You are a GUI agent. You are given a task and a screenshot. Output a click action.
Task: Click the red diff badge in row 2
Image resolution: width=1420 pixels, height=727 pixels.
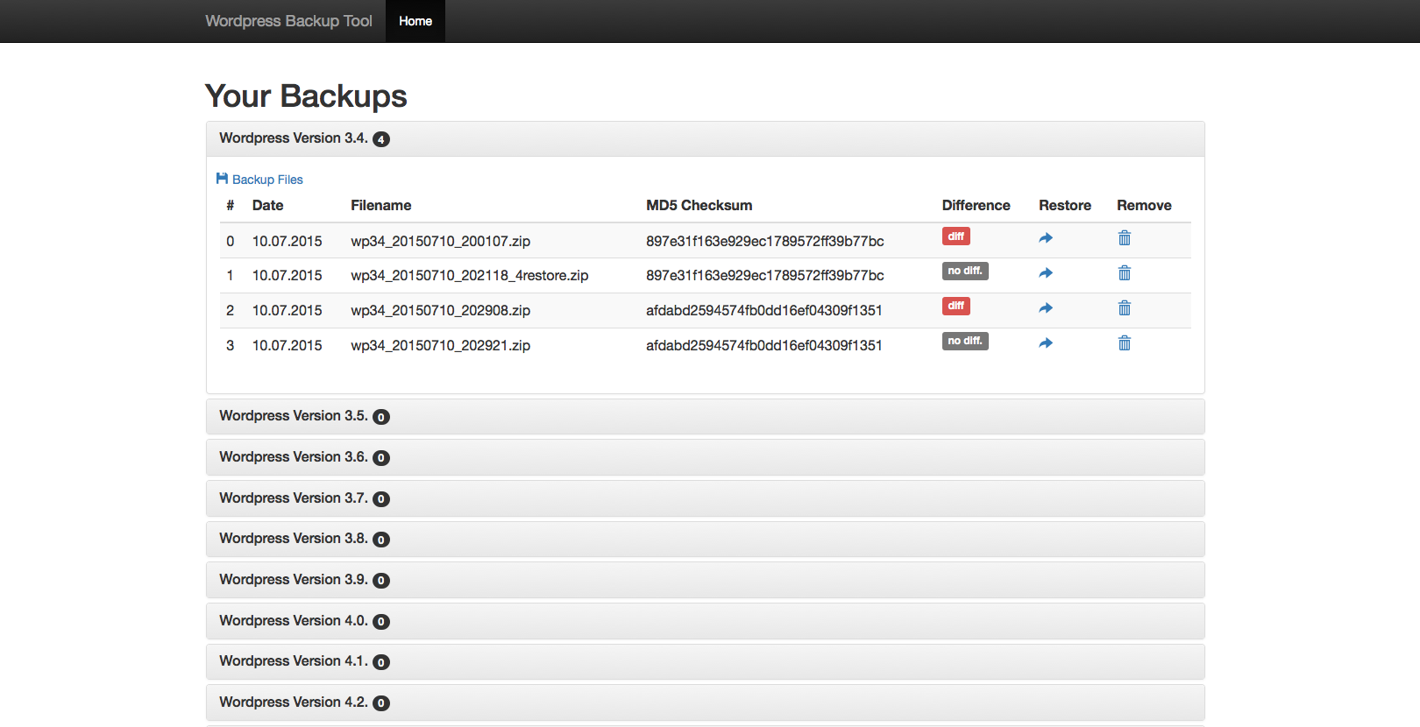[956, 307]
